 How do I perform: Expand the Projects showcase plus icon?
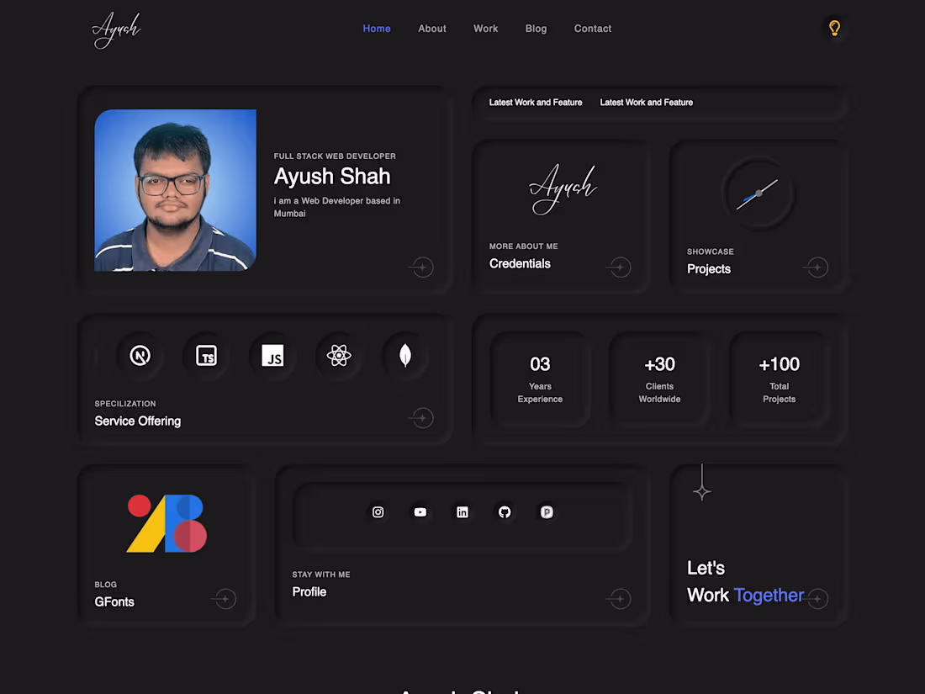click(816, 267)
